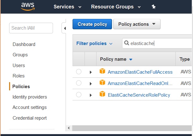
Task: Click the icon next to ElastiCacheServiceRolePolicy
Action: pyautogui.click(x=102, y=94)
